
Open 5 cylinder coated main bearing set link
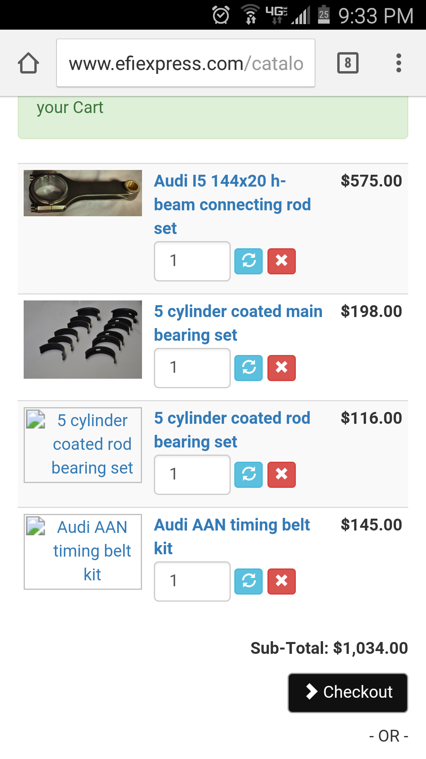238,323
